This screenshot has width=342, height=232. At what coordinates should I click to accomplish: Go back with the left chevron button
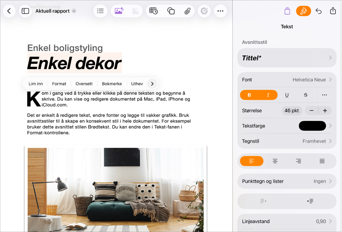click(x=9, y=11)
